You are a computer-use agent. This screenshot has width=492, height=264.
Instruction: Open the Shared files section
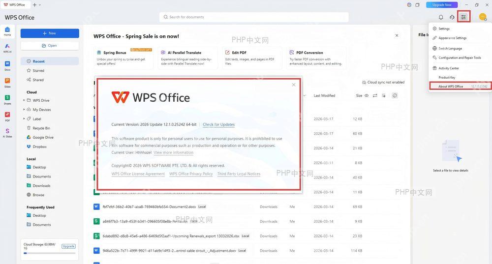coord(35,80)
